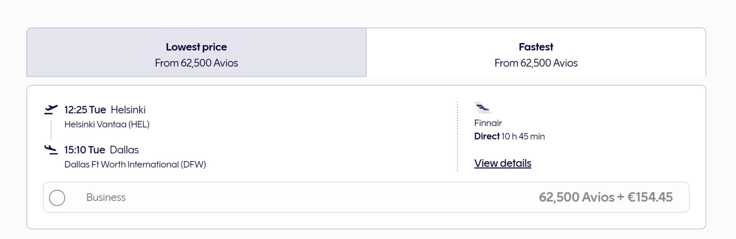Click the 15:10 Tue Dallas arrival time
Viewport: 736px width, 239px height.
[100, 150]
